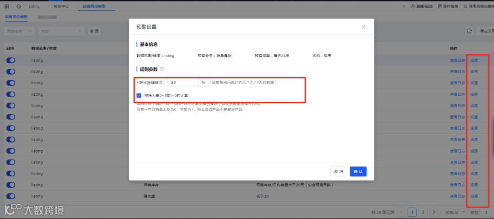Click the 共 28 条记录 total text
The width and height of the screenshot is (494, 219).
pos(383,212)
